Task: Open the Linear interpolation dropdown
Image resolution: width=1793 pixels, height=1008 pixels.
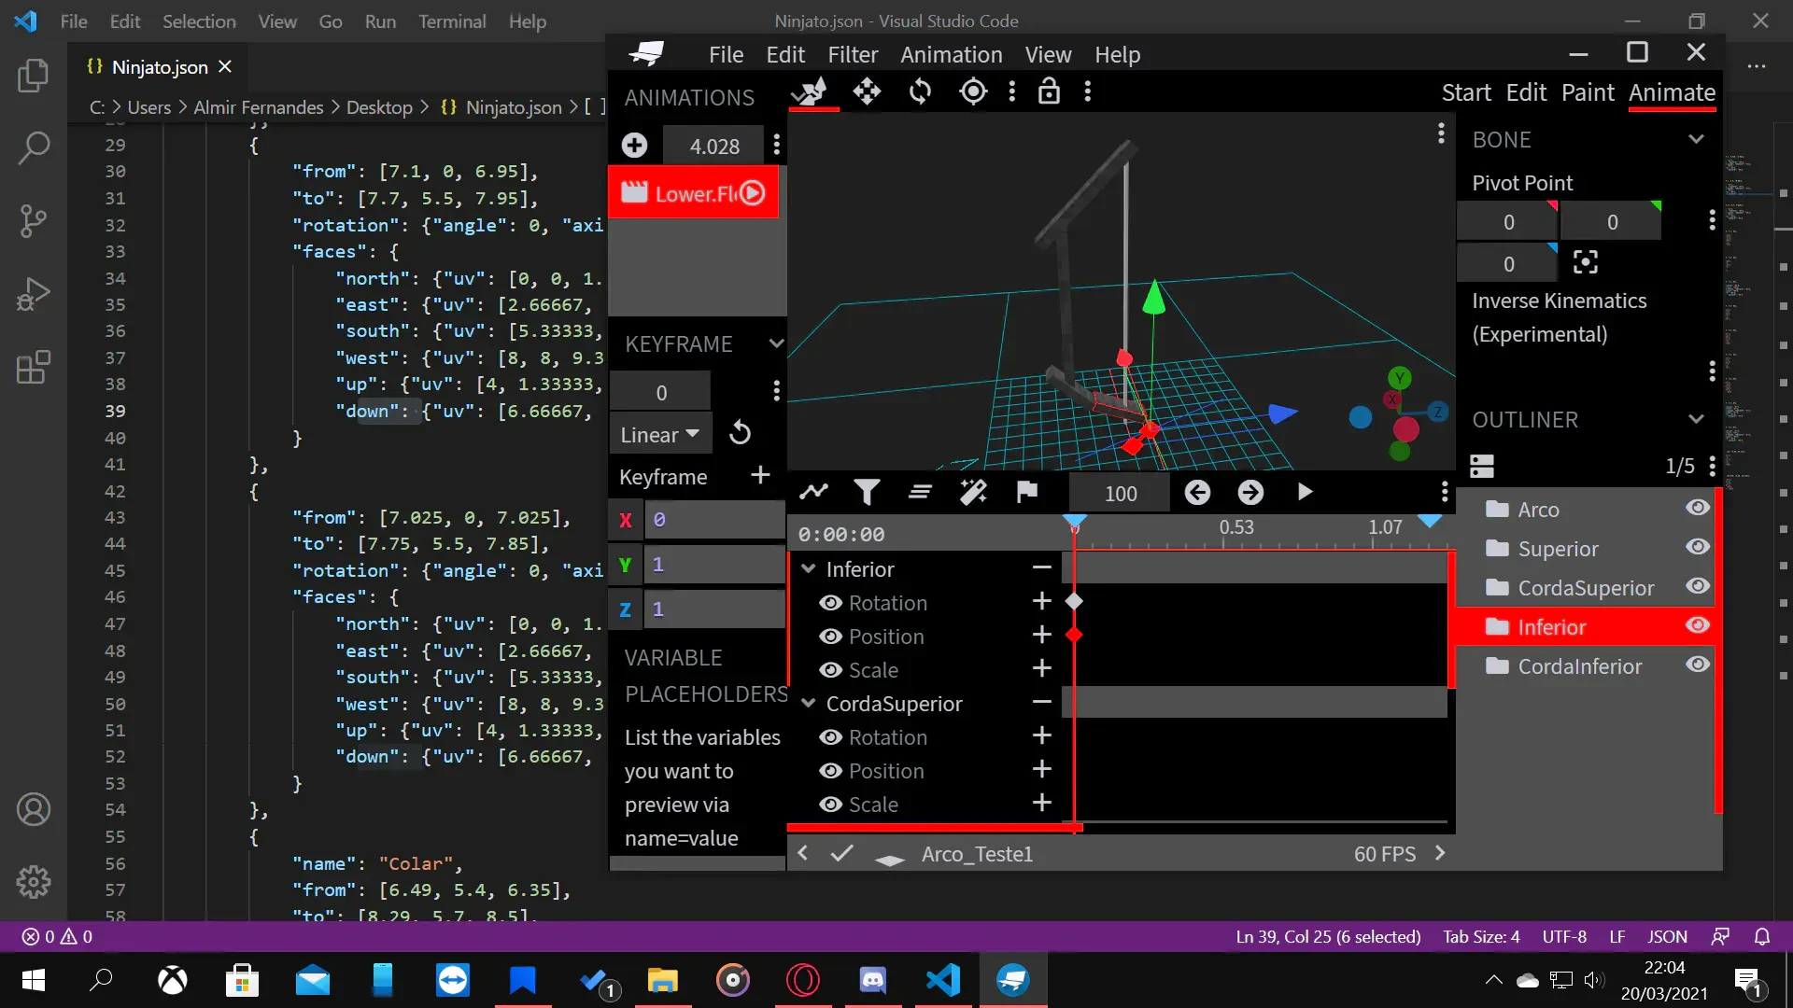Action: 660,435
